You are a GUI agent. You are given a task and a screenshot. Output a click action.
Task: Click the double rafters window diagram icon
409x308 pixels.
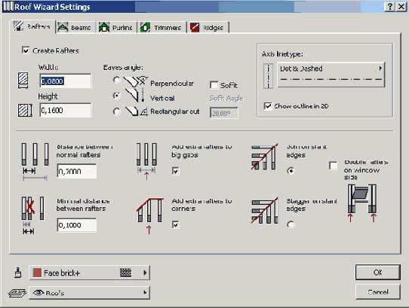click(362, 203)
